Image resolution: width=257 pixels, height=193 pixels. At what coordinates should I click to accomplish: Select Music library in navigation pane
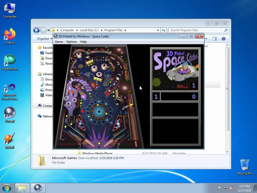click(46, 84)
